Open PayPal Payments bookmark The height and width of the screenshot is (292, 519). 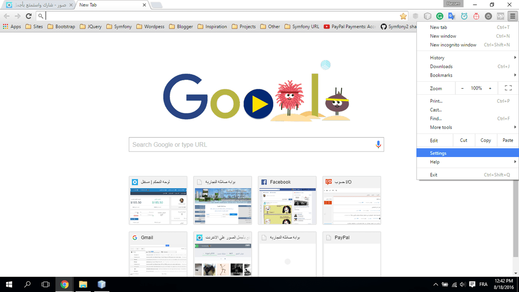(x=349, y=26)
